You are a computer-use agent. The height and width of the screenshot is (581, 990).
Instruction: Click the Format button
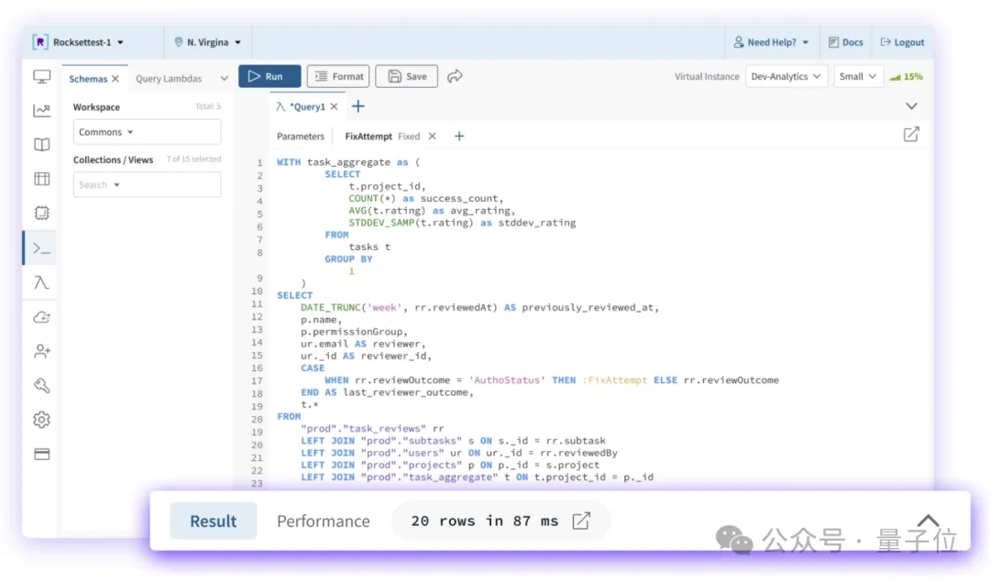pos(338,77)
